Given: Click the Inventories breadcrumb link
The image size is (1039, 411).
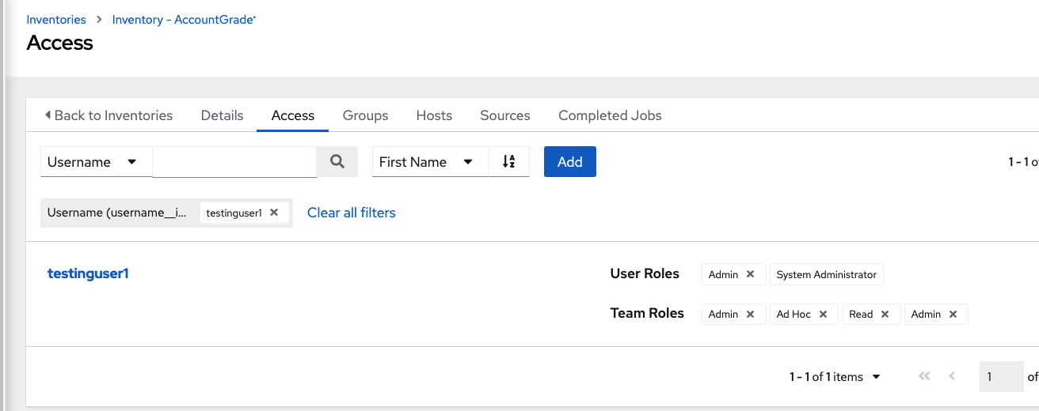Looking at the screenshot, I should pos(56,20).
